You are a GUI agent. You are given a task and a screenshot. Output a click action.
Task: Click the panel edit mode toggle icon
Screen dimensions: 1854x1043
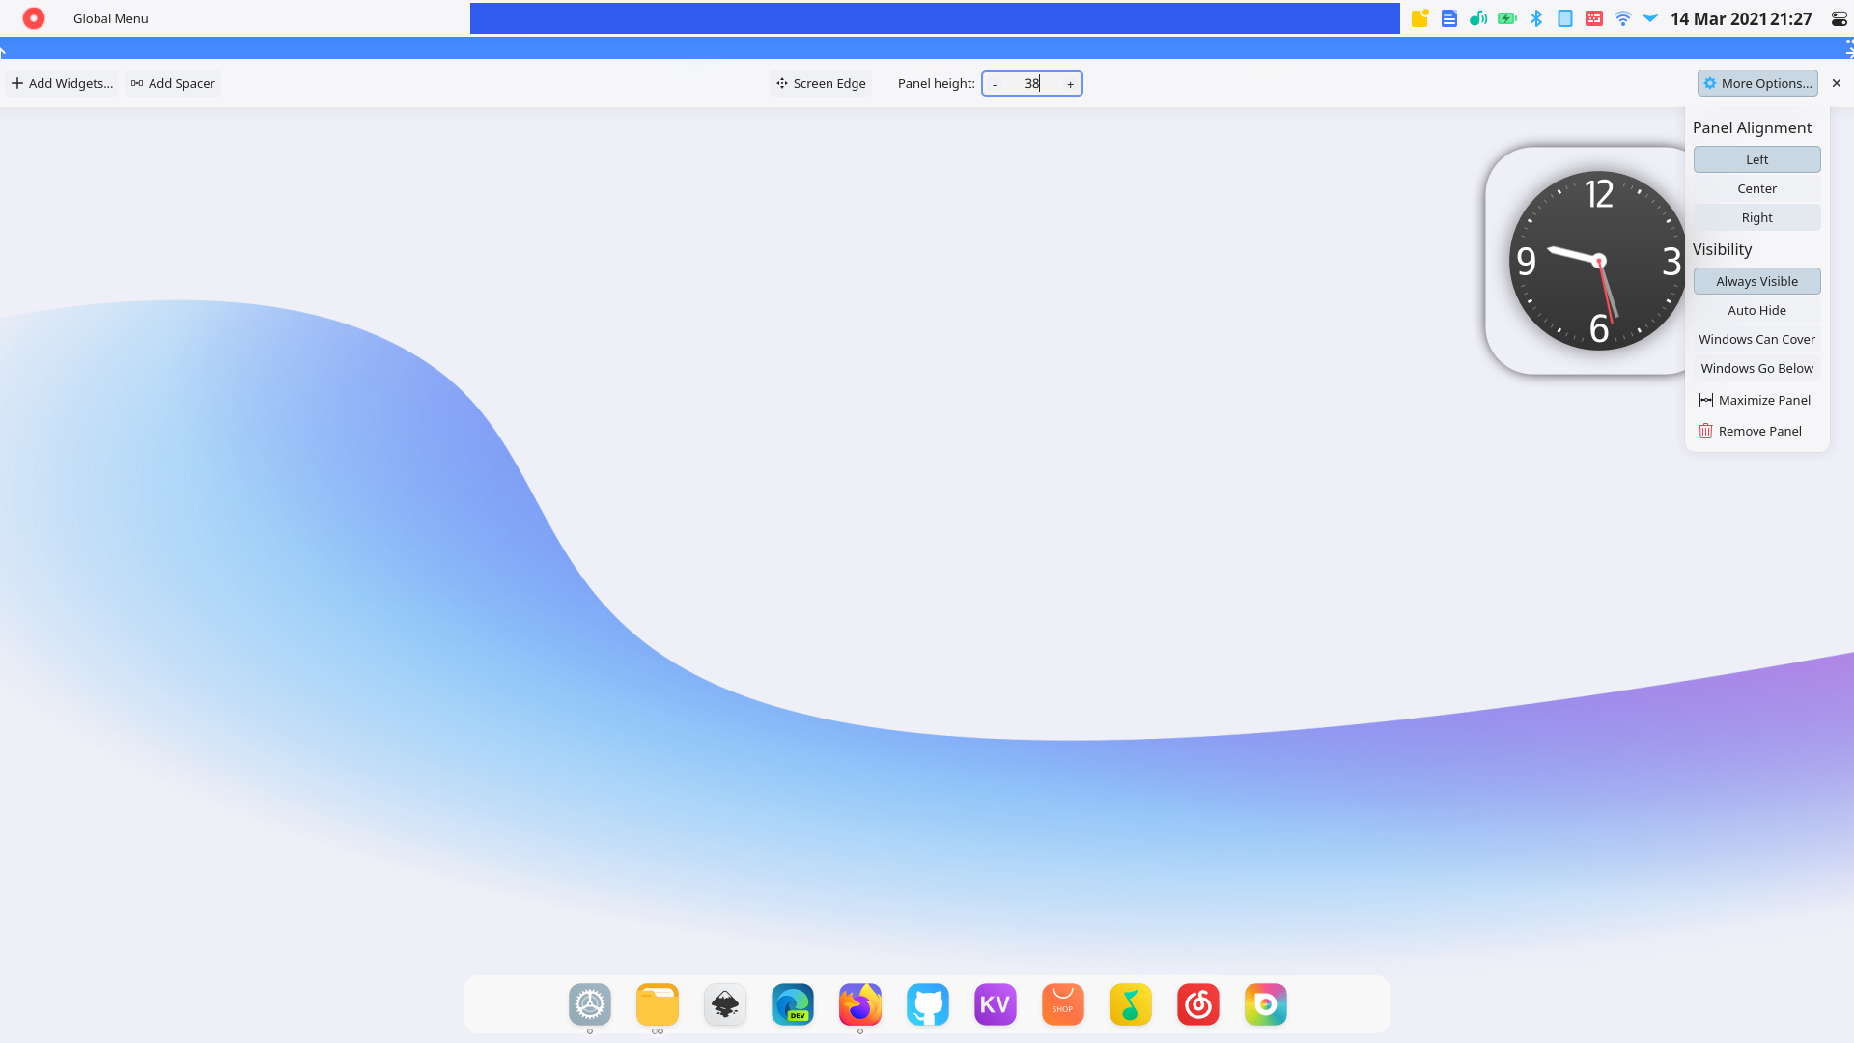1839,18
